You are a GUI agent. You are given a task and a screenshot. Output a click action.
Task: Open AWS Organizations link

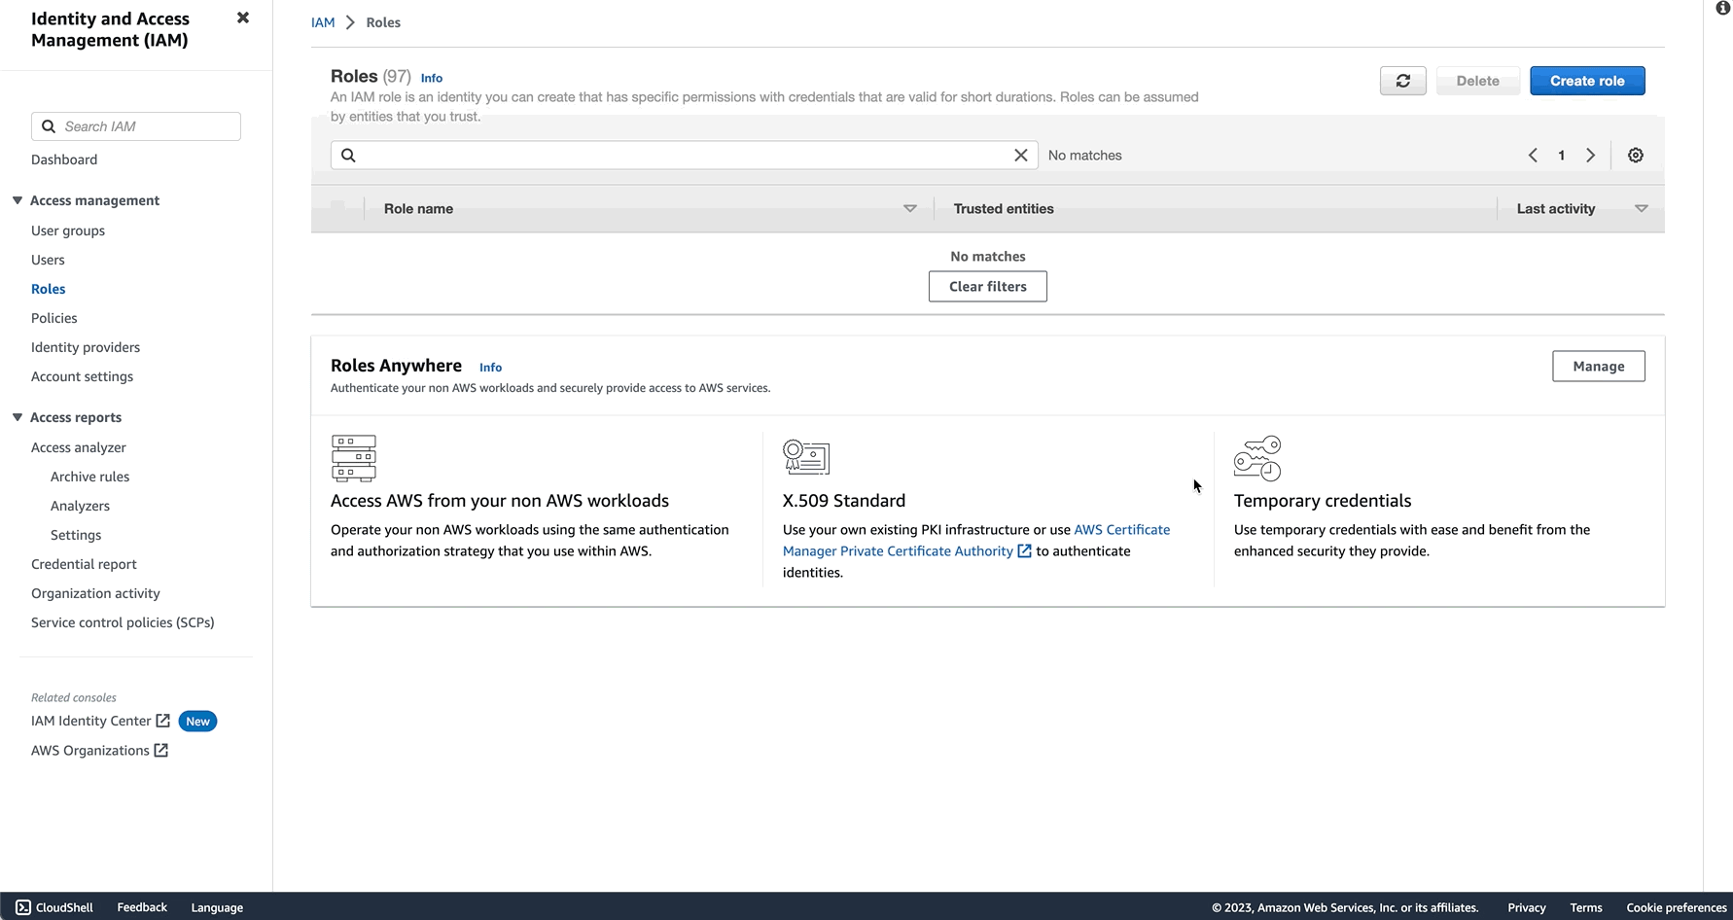(x=90, y=750)
